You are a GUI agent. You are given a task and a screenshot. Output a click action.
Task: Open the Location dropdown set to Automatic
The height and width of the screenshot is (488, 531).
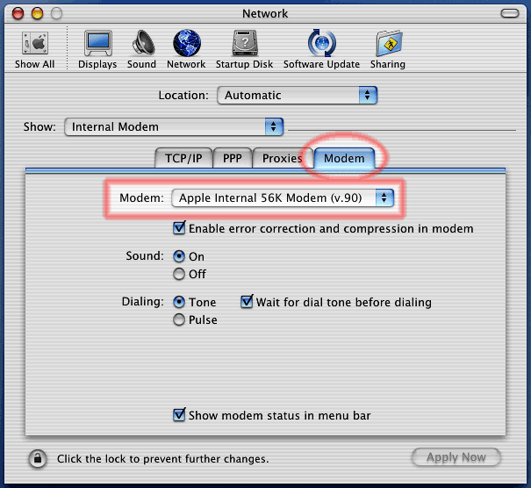pyautogui.click(x=297, y=95)
